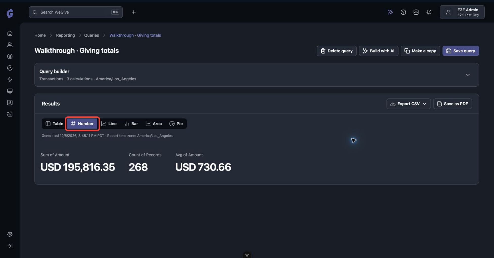Expand the Query builder panel chevron

[468, 75]
